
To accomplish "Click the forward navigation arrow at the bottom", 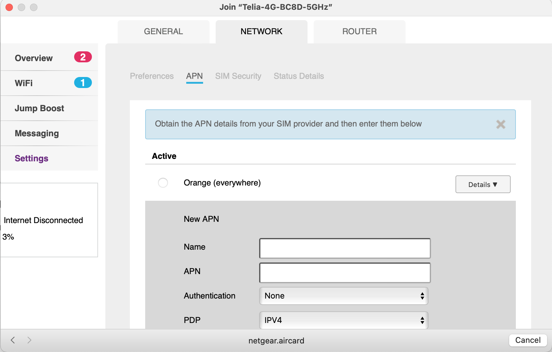I will click(x=30, y=340).
